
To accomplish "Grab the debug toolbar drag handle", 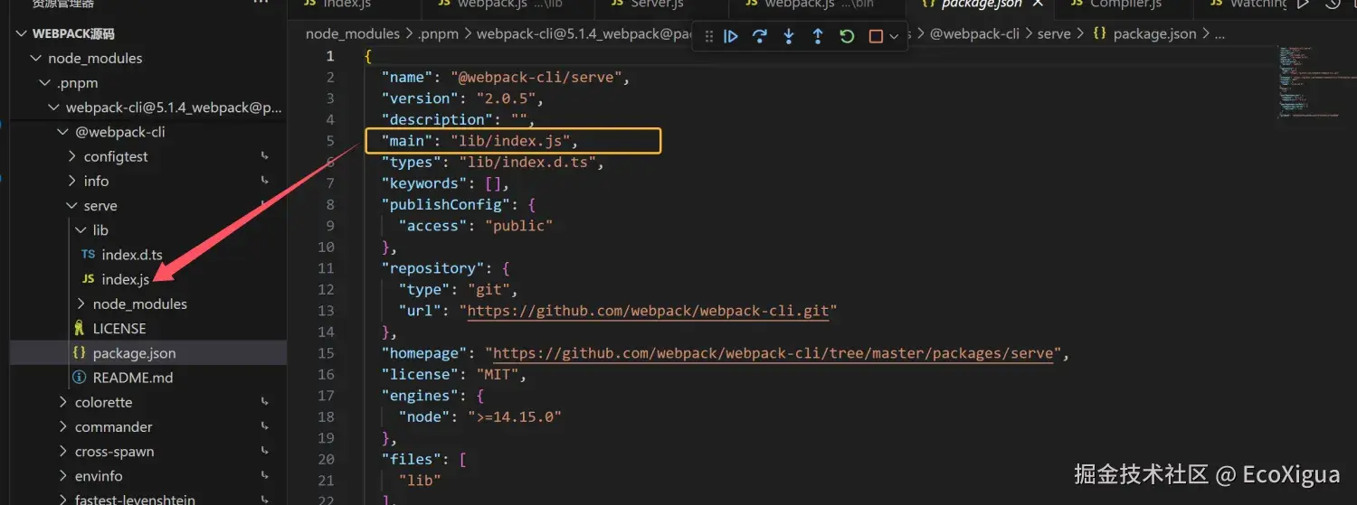I will pyautogui.click(x=708, y=36).
